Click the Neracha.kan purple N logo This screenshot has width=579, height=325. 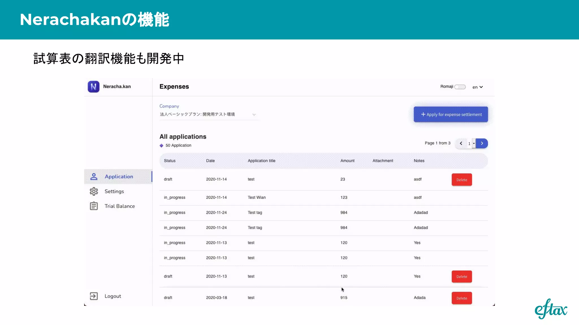click(94, 87)
